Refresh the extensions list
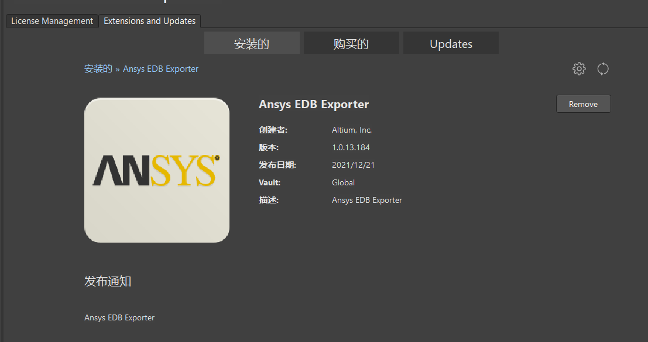648x342 pixels. 603,68
